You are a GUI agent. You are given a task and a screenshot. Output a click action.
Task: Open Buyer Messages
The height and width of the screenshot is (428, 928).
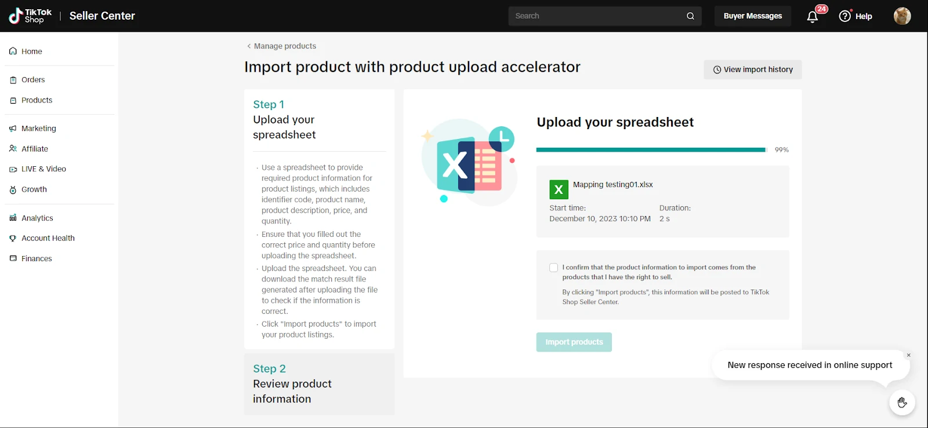(x=752, y=16)
